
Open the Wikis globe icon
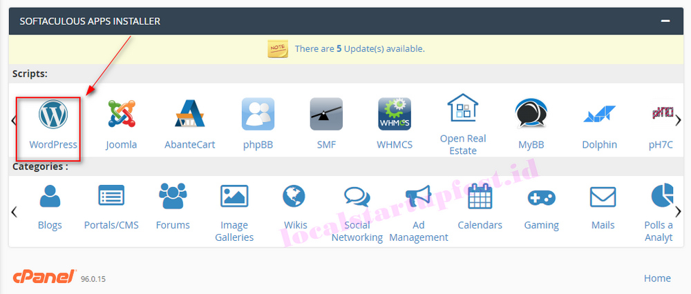pos(294,196)
